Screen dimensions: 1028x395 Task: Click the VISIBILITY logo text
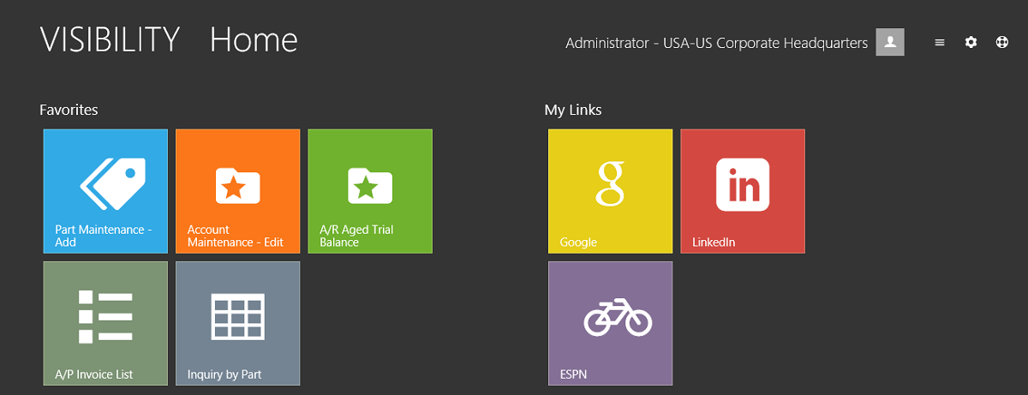[110, 40]
